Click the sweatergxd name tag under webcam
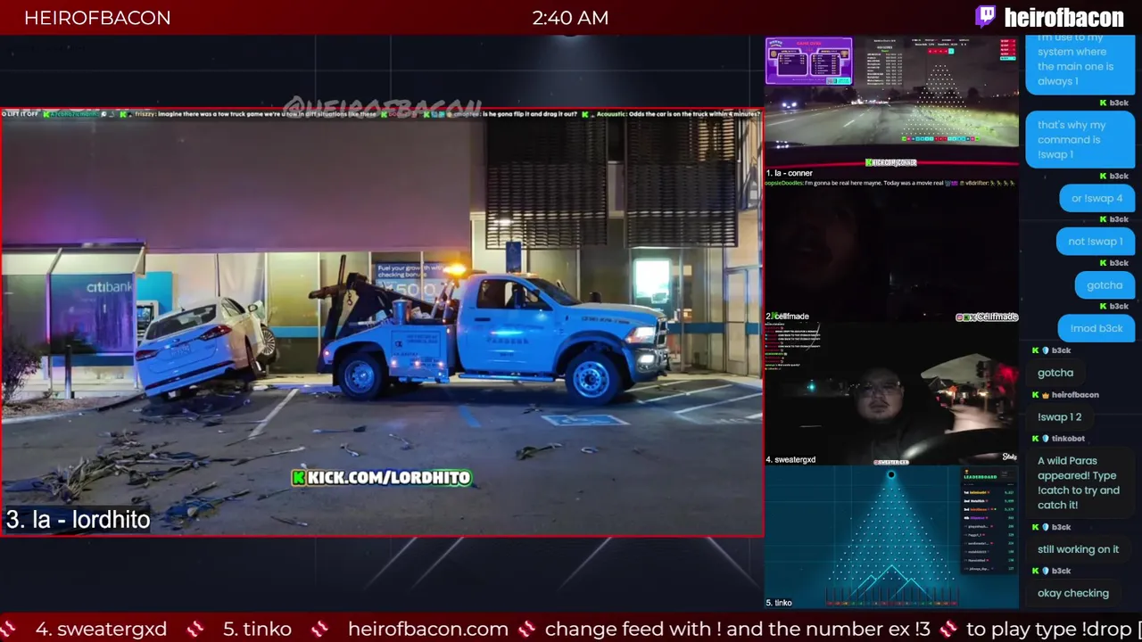Image resolution: width=1142 pixels, height=642 pixels. [890, 462]
